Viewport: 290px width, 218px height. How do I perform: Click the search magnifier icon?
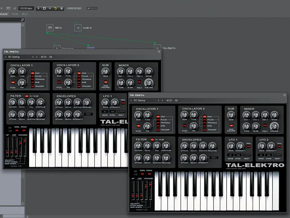point(23,19)
